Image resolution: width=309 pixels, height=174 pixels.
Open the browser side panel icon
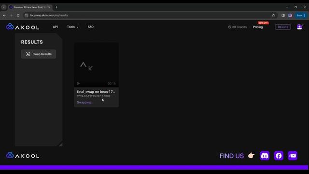(283, 15)
